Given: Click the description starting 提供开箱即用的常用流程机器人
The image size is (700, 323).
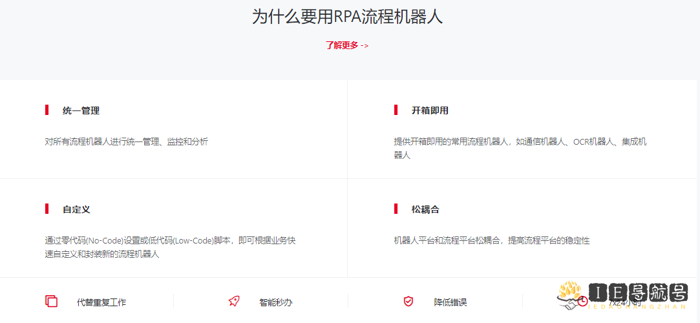Looking at the screenshot, I should (520, 149).
